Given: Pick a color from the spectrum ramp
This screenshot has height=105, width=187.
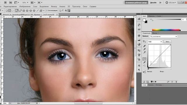Looking at the screenshot, I should [166, 30].
